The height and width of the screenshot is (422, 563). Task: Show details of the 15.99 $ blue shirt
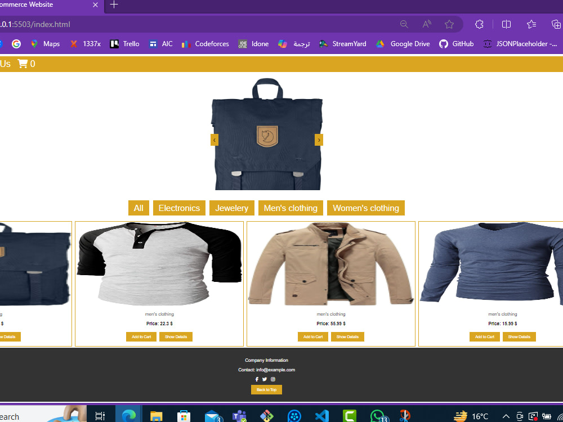point(519,337)
